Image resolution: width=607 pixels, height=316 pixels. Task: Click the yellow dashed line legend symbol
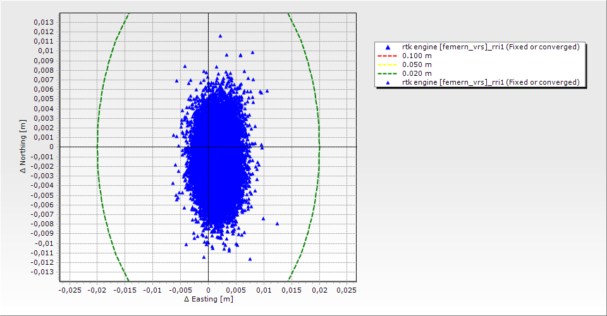[x=388, y=65]
